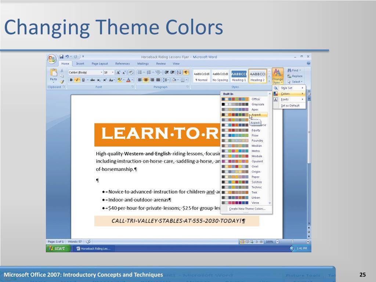Click the Superscript icon
376x282 pixels.
(x=105, y=80)
